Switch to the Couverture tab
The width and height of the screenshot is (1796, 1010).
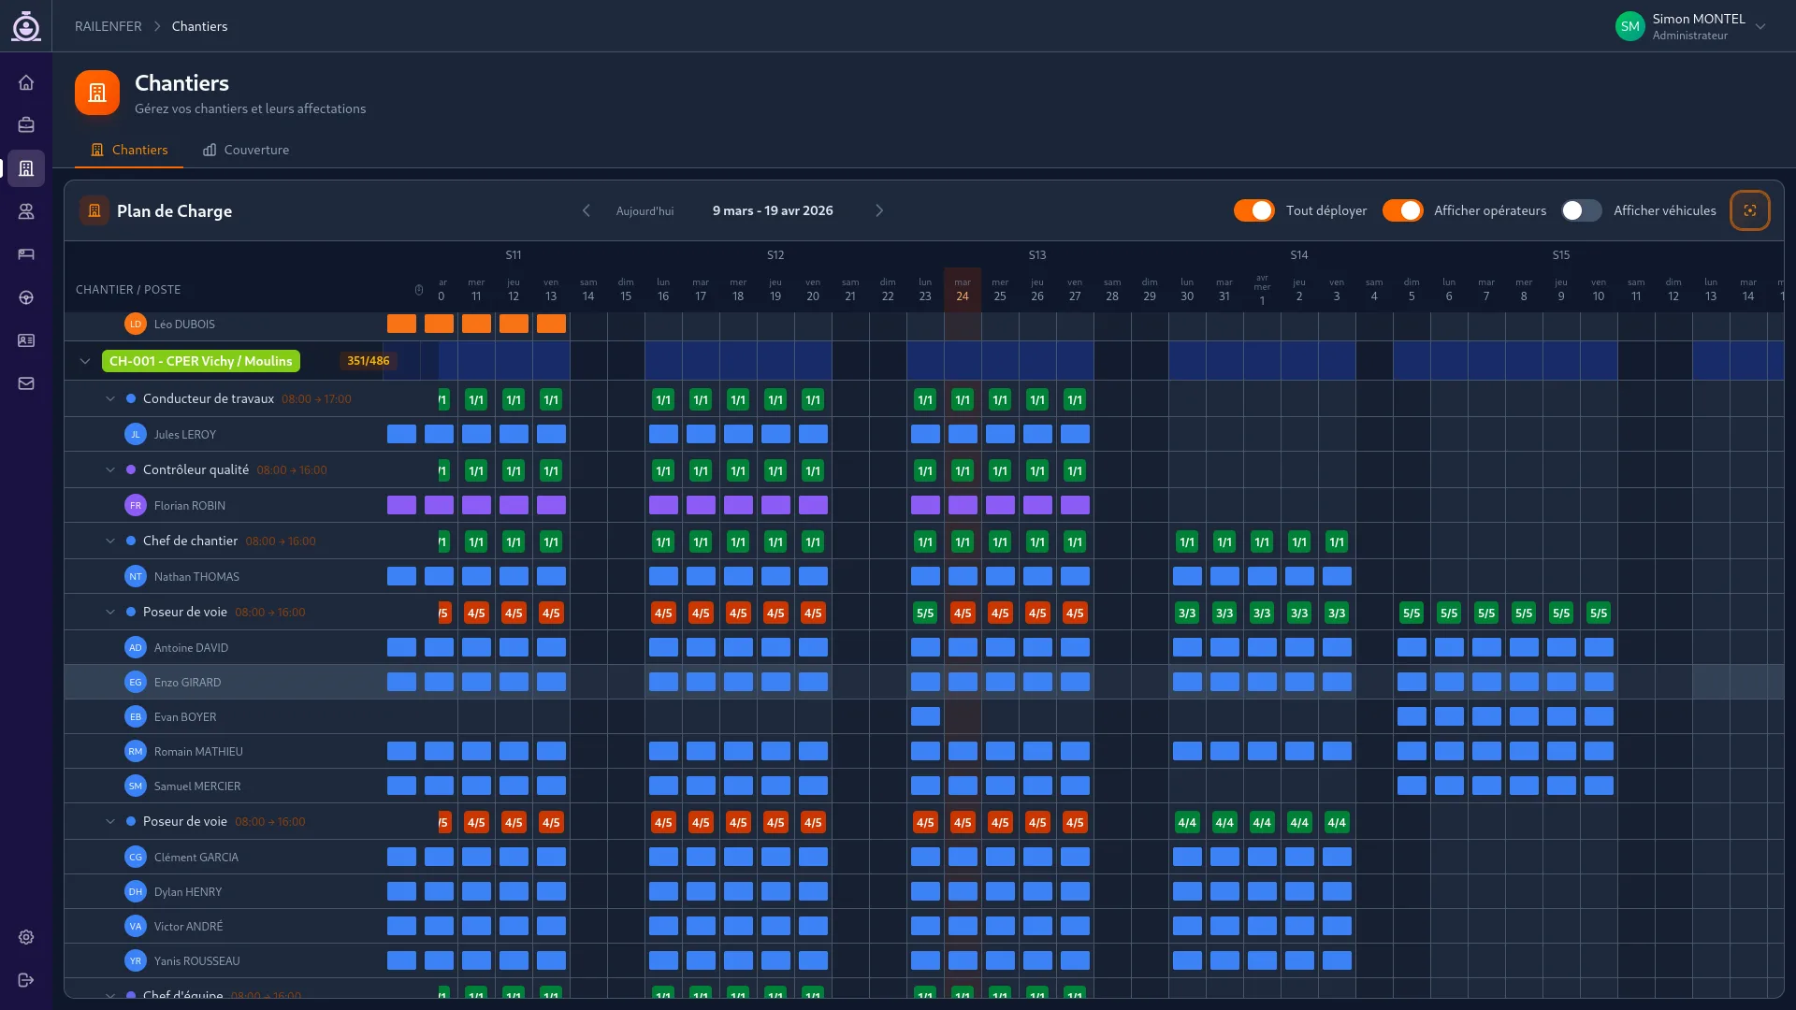(x=246, y=150)
